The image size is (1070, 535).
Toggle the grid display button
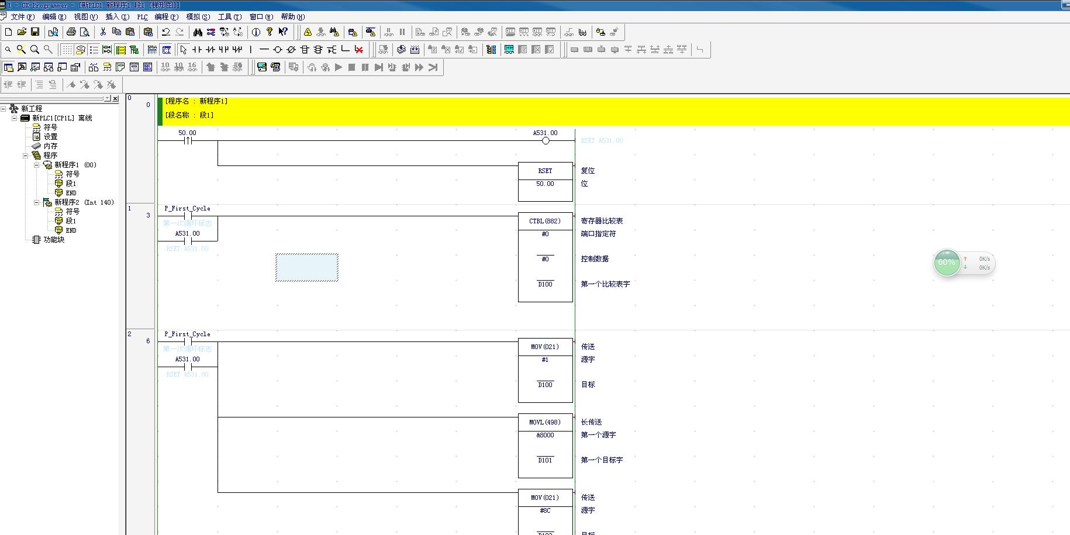pos(67,50)
